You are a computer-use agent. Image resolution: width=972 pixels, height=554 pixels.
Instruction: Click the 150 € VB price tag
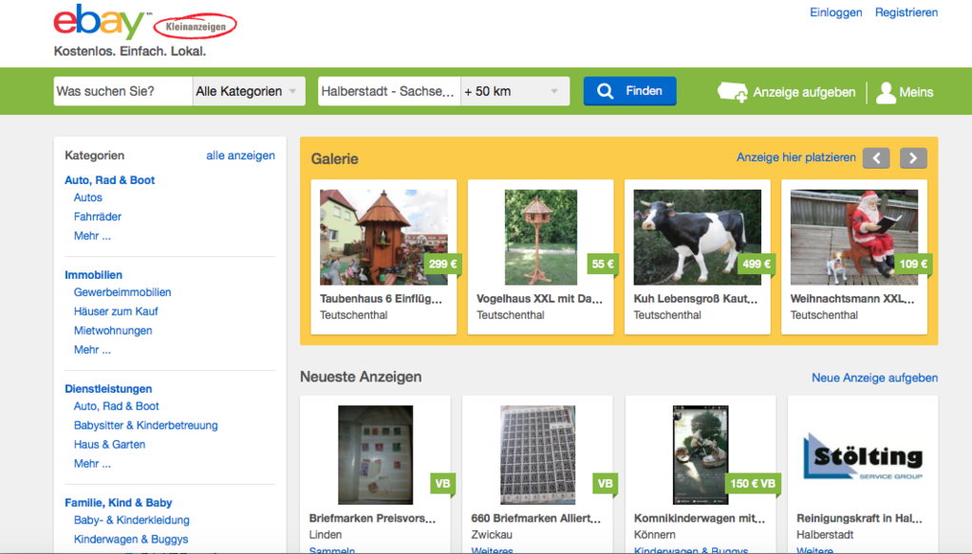click(753, 484)
